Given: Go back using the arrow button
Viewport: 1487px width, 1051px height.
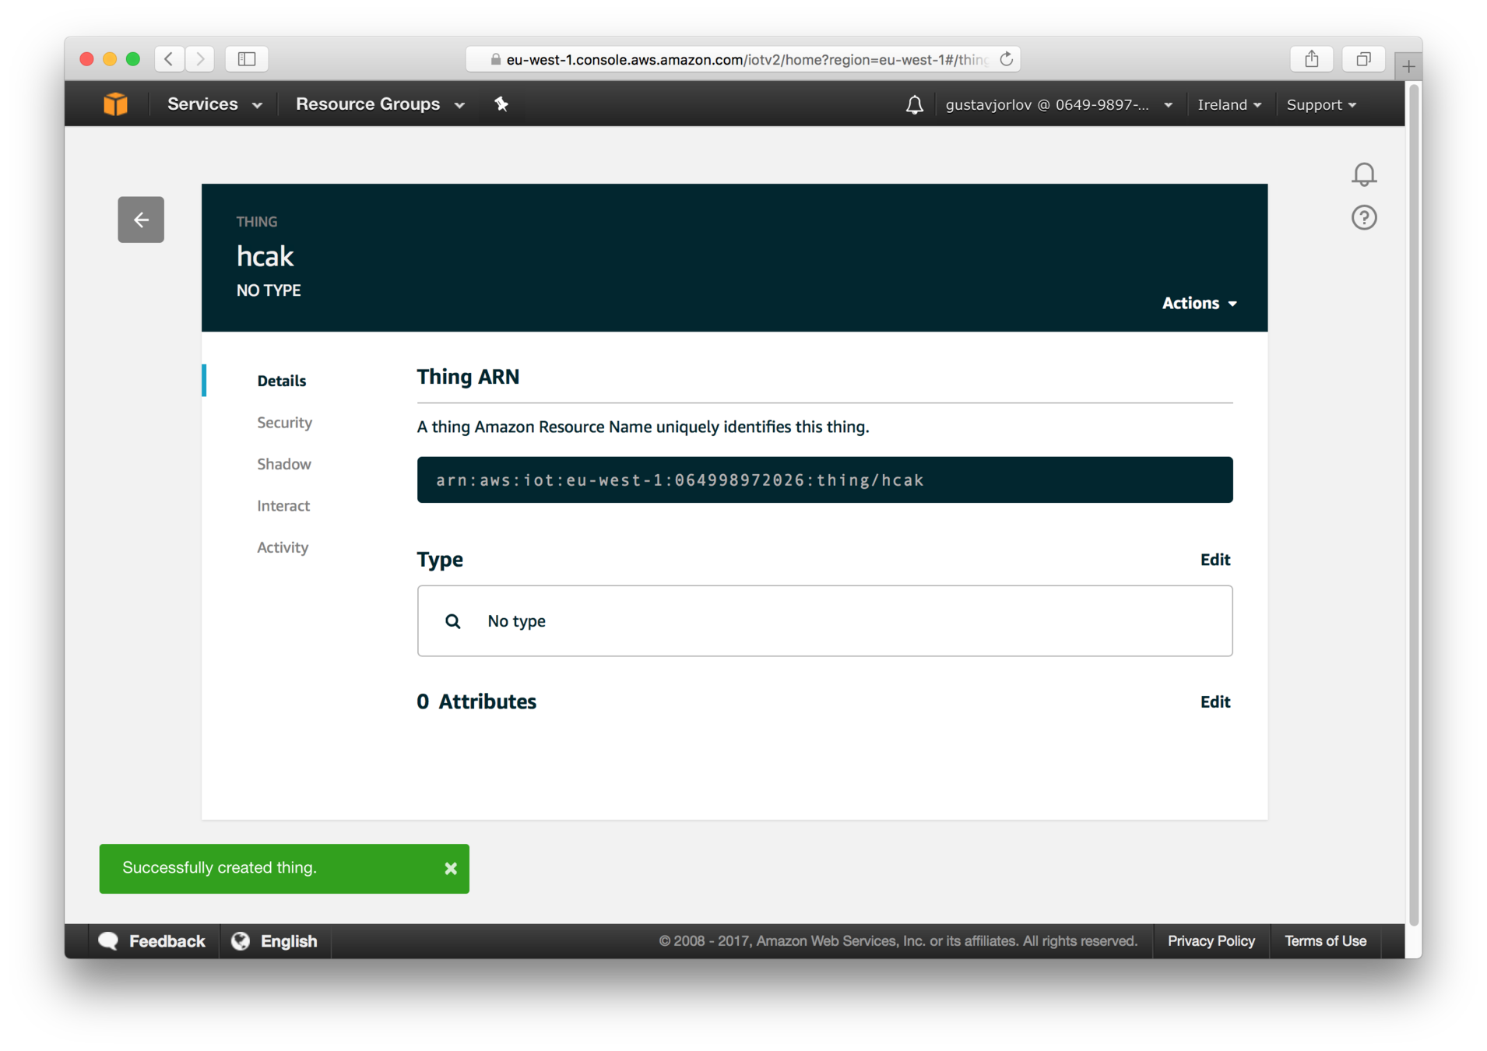Looking at the screenshot, I should tap(141, 220).
